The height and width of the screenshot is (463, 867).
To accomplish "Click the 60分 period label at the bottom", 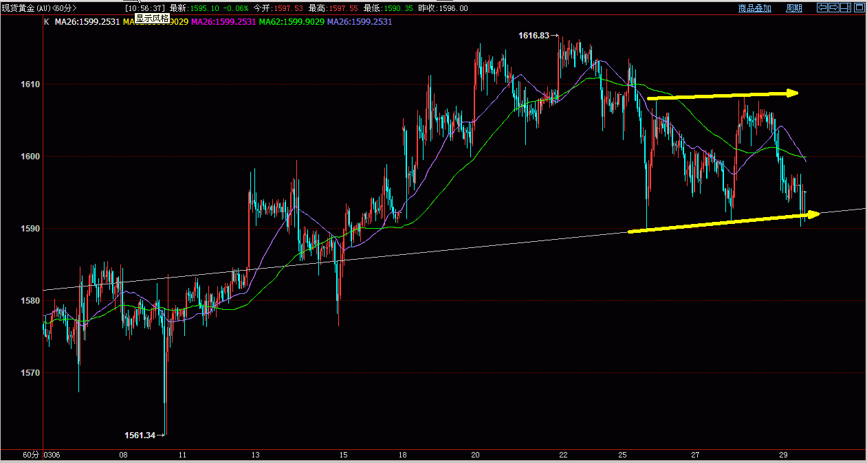I will pyautogui.click(x=31, y=455).
